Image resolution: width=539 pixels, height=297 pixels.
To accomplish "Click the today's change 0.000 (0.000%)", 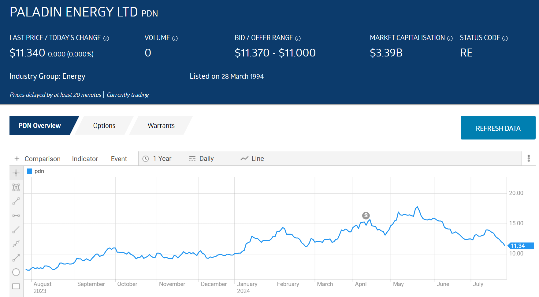I will [71, 54].
